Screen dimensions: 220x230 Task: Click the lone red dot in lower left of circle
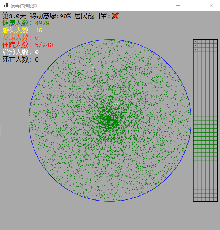coord(66,146)
